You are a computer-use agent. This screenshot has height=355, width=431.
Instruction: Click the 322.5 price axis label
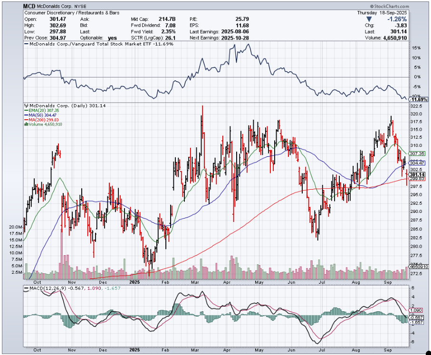click(416, 106)
